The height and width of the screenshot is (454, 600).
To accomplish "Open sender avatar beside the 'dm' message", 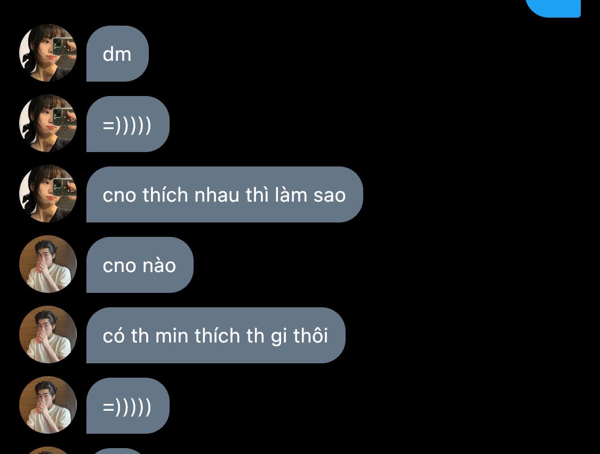I will 48,53.
